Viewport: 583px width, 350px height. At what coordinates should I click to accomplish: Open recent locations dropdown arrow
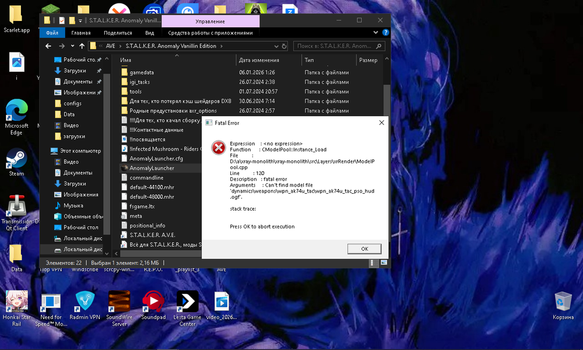click(72, 46)
